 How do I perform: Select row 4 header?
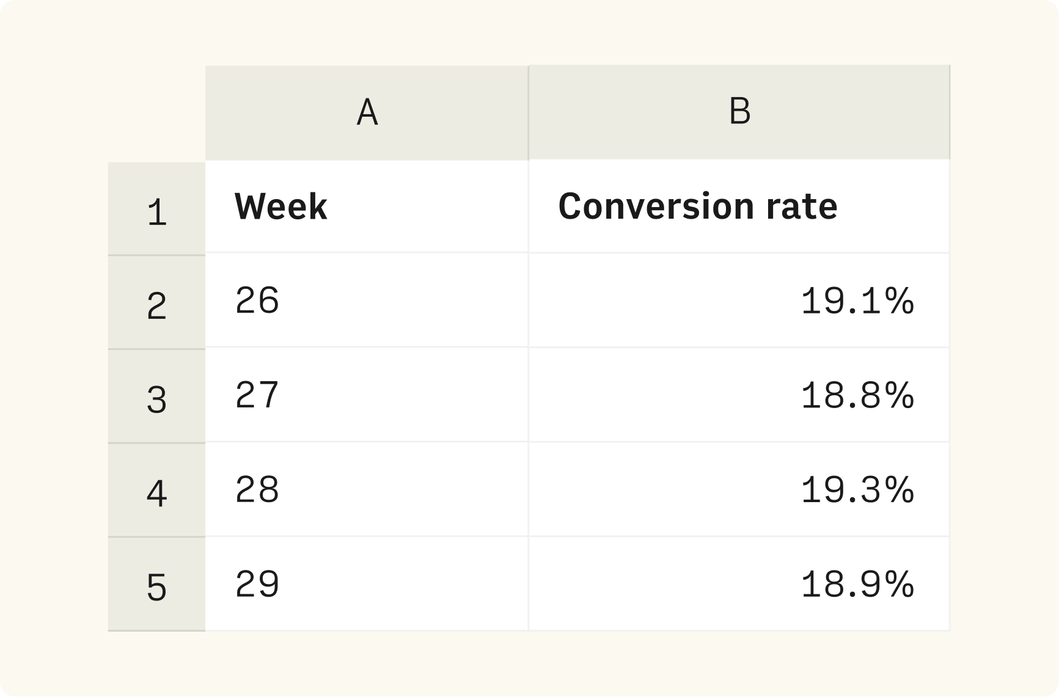[156, 491]
